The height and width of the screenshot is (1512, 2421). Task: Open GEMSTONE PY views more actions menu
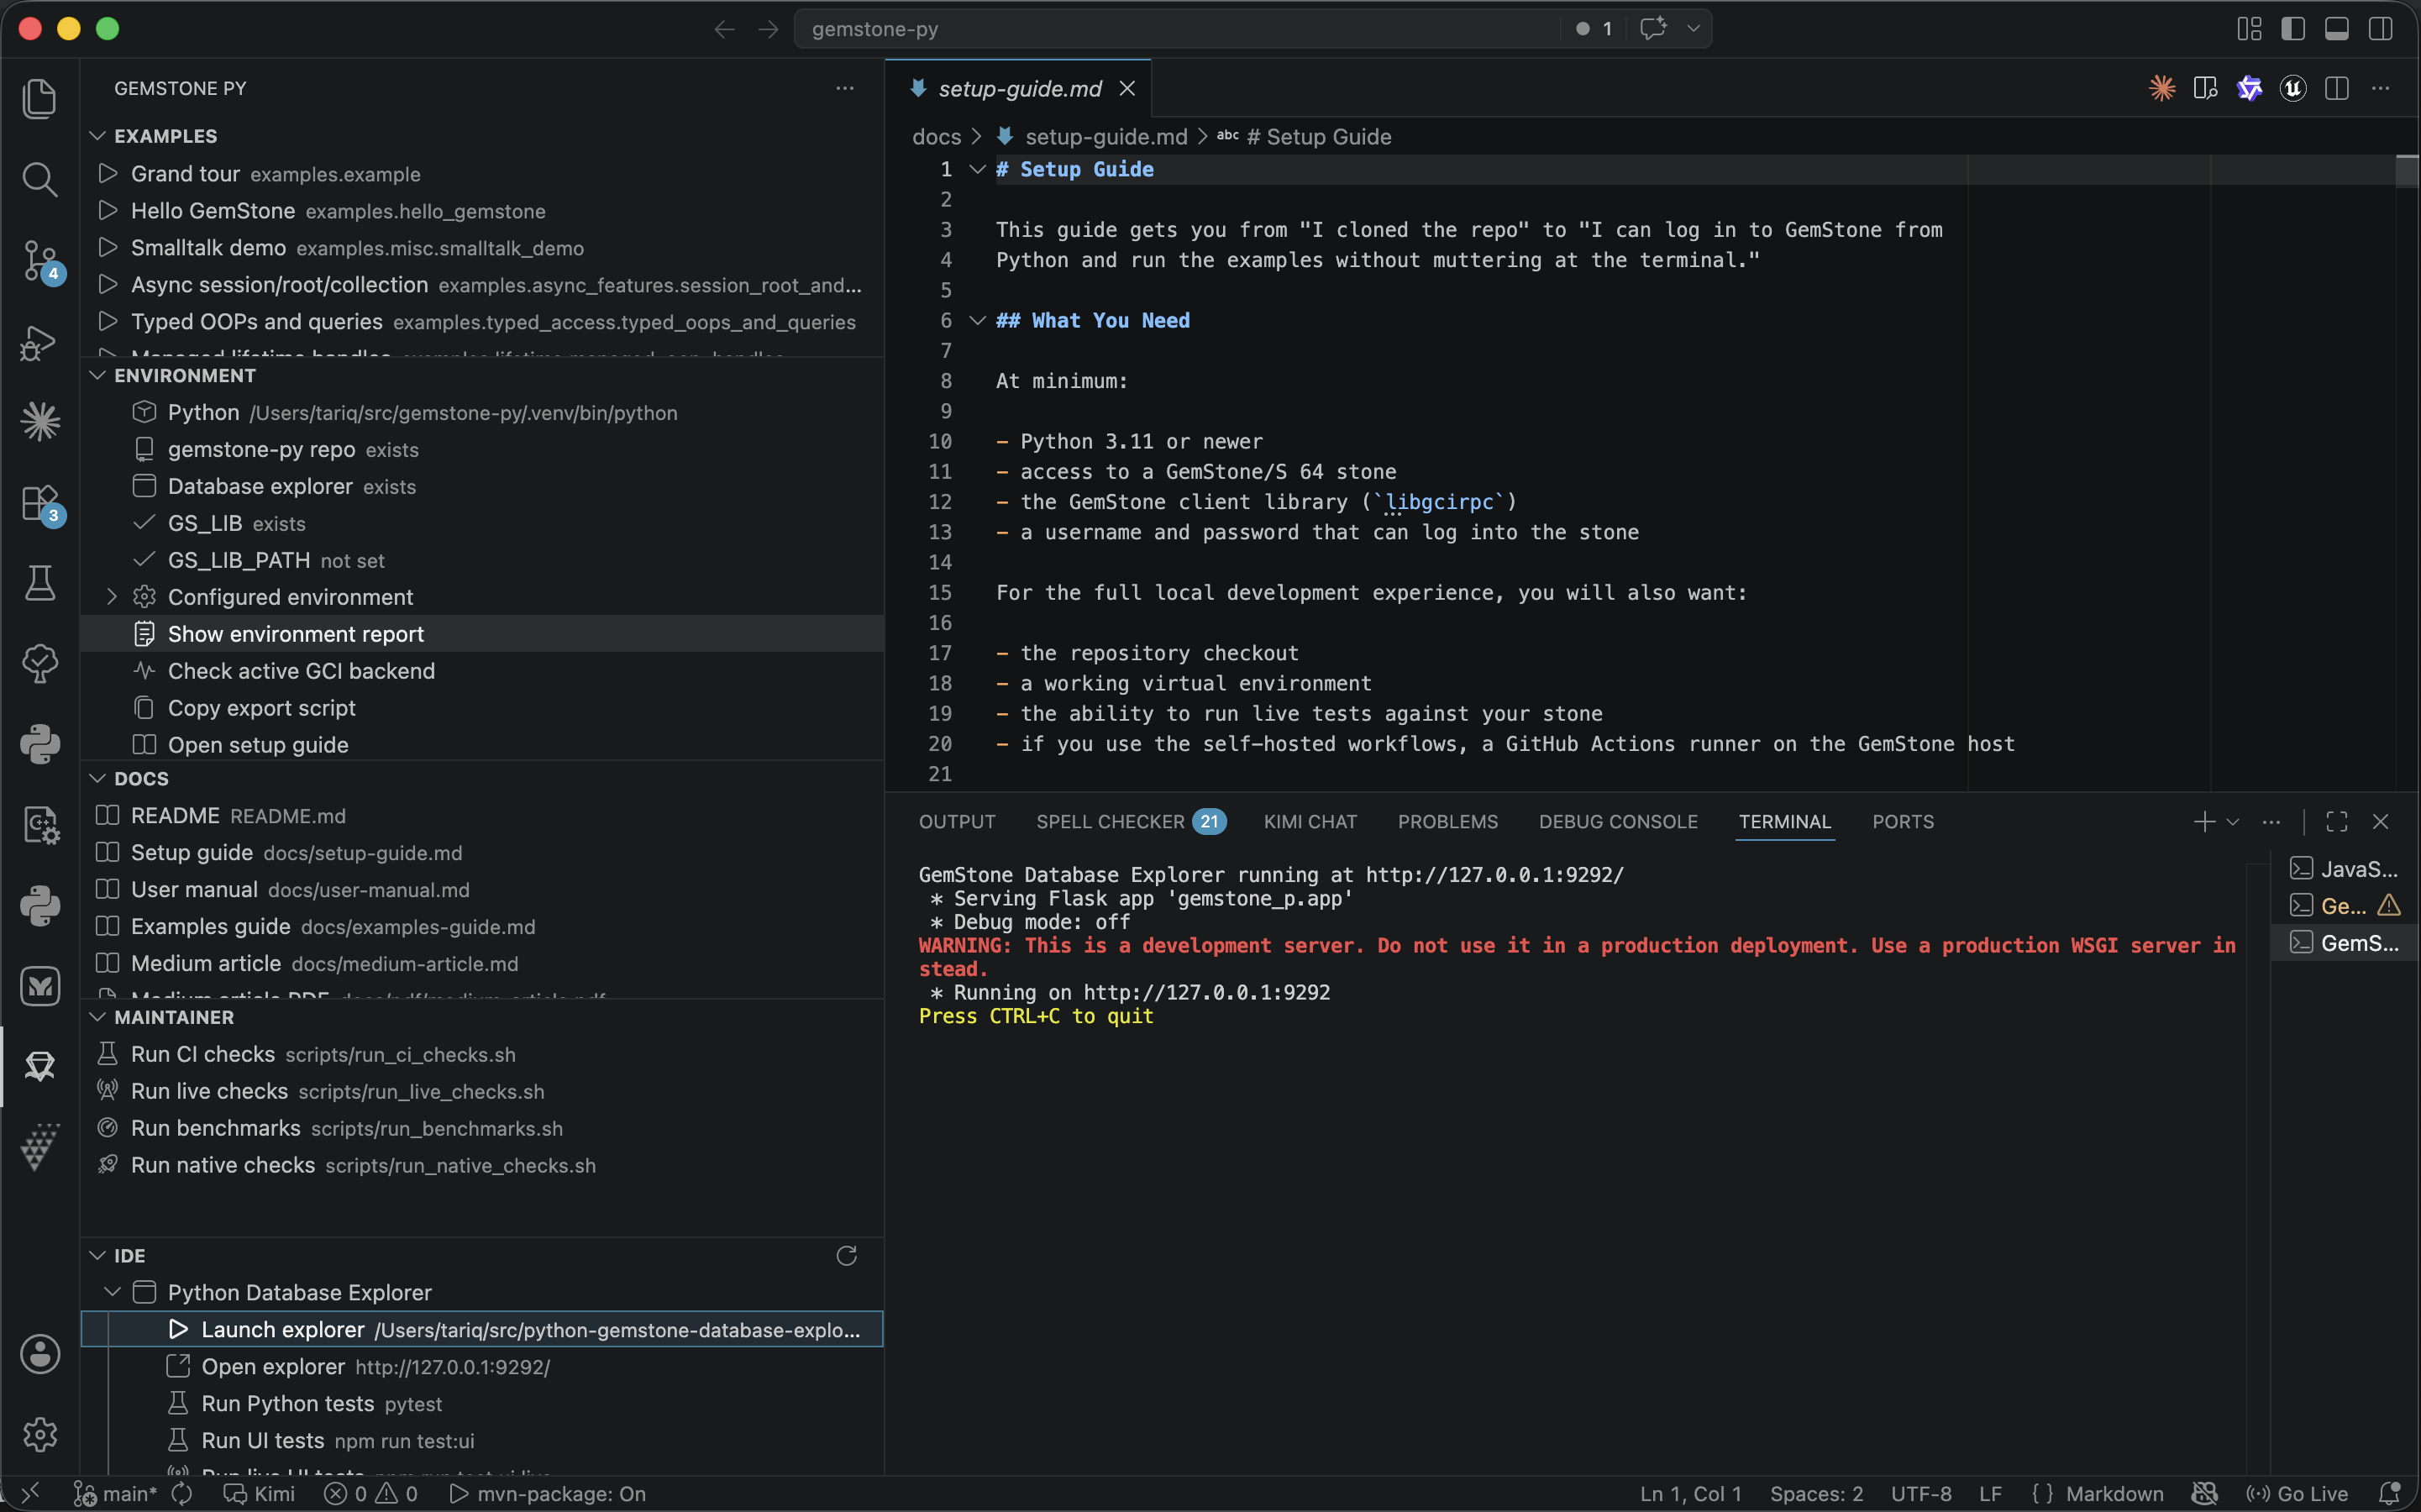pos(845,88)
